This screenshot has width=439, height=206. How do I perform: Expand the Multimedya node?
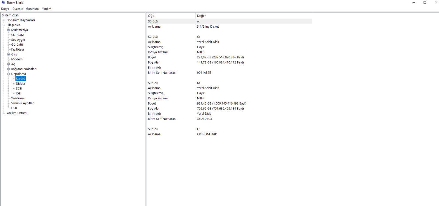[9, 30]
